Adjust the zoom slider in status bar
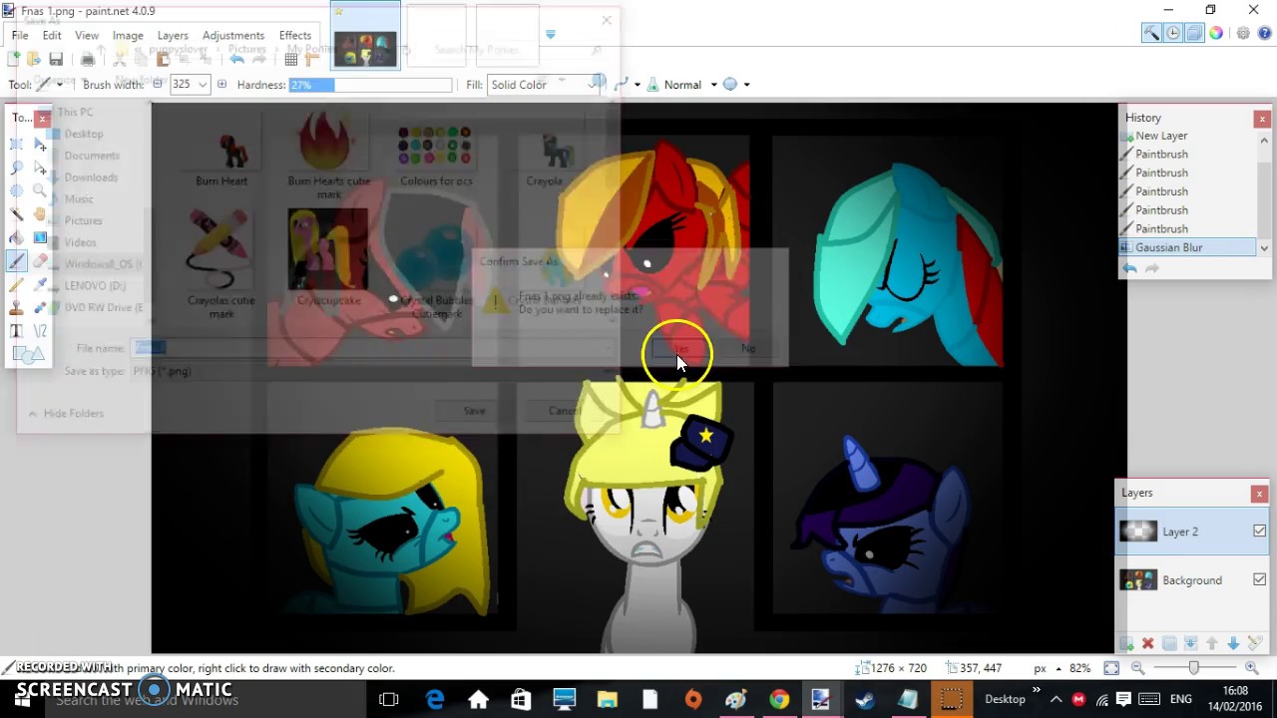Viewport: 1277px width, 718px height. (1194, 668)
